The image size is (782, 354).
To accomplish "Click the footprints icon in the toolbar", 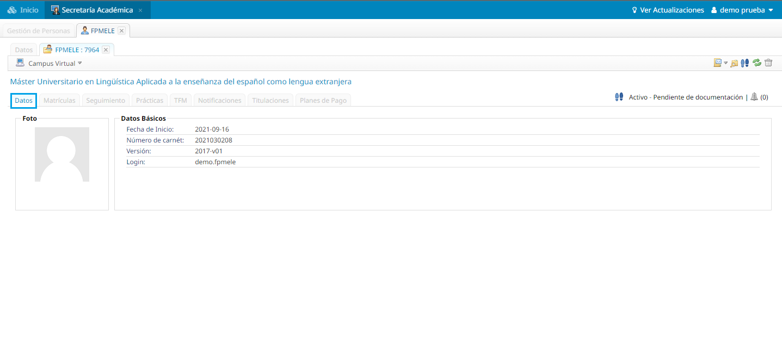I will [x=745, y=63].
